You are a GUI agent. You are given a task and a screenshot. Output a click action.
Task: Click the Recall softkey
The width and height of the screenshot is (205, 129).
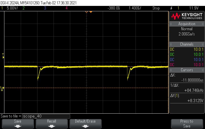click(x=52, y=124)
